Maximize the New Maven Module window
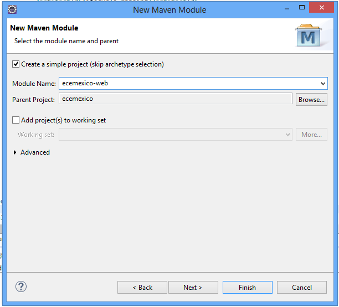Screen dimensions: 339x307 tap(301, 8)
